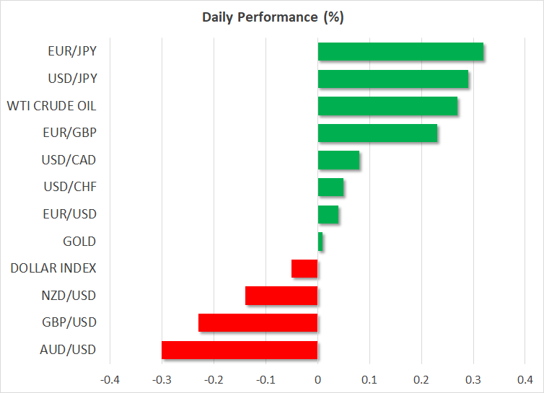Select the red GBP/USD bar
This screenshot has height=393, width=544.
coord(258,322)
